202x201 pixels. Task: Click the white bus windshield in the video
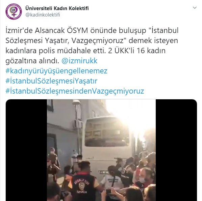[x=107, y=132]
